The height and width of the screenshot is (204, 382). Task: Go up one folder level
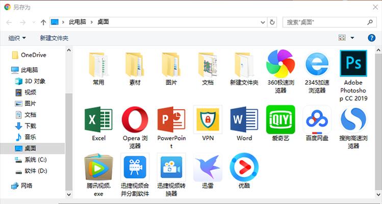pyautogui.click(x=43, y=22)
